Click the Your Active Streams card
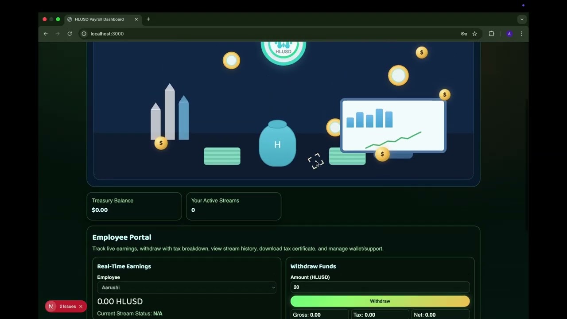Screen dimensions: 567x319 coord(233,206)
